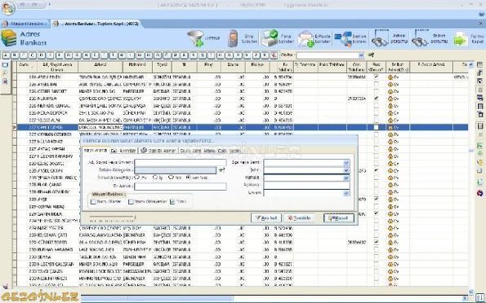Viewport: 486px width, 303px height.
Task: Toggle checkbox in the highlighted blue row
Action: pyautogui.click(x=376, y=127)
